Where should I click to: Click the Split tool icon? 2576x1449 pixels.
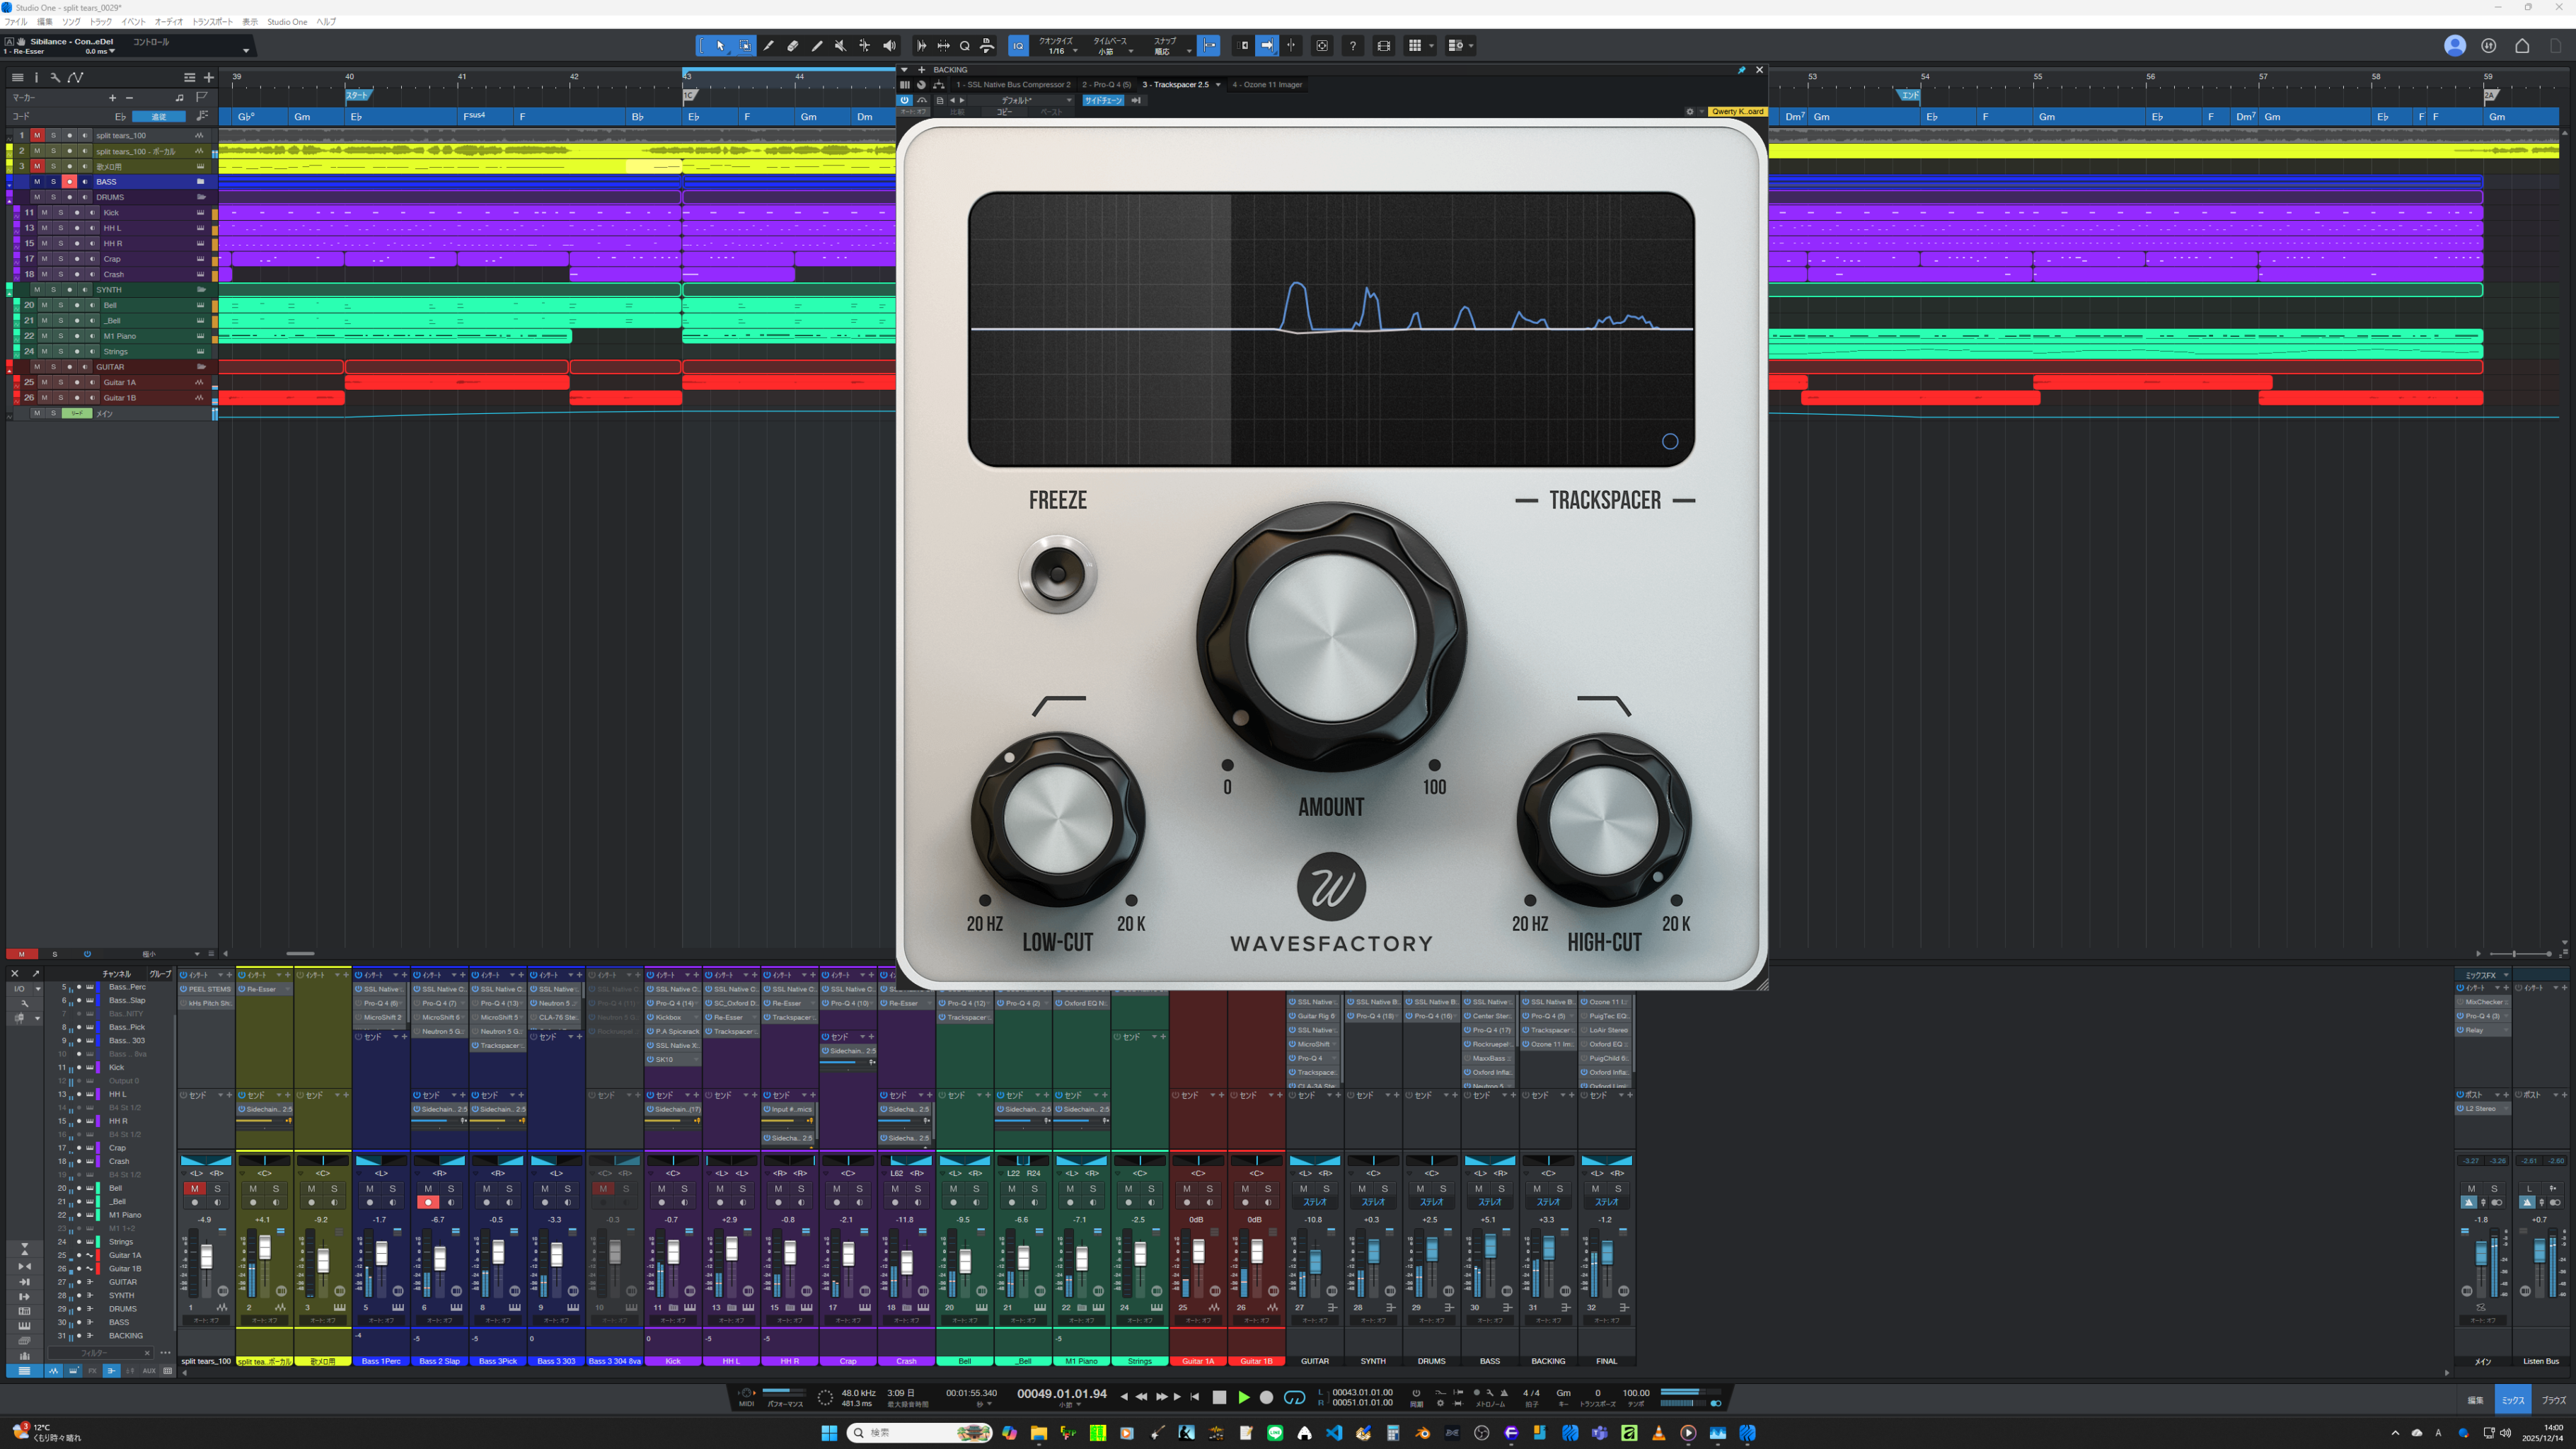click(768, 45)
